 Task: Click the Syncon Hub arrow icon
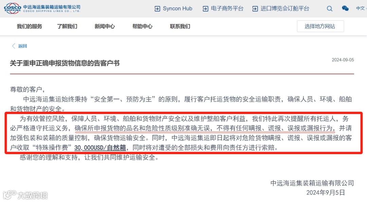click(x=157, y=9)
